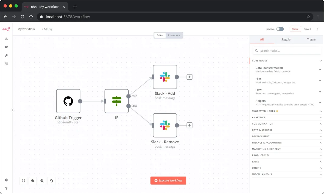Expand the Communication category
This screenshot has width=324, height=194.
point(287,123)
